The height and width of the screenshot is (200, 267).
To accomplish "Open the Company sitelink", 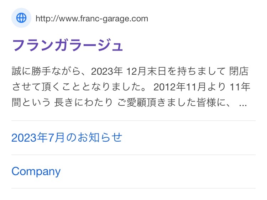I will point(36,171).
